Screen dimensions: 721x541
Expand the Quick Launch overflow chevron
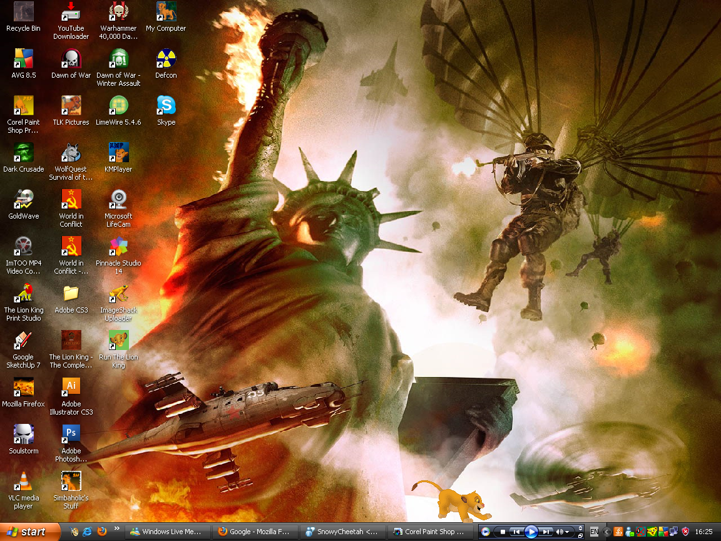point(116,529)
